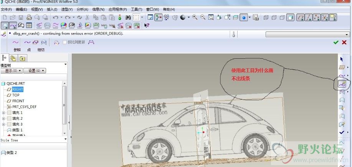Toggle datum axes display
The image size is (352, 167).
point(309,17)
